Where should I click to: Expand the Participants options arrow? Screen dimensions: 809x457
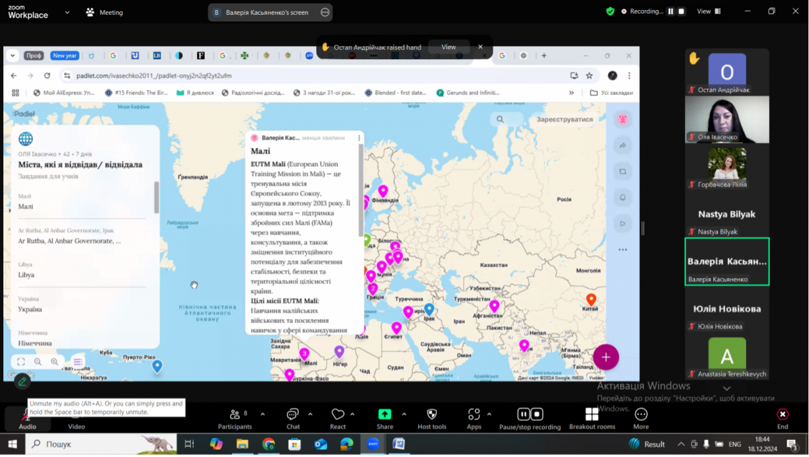click(x=263, y=414)
